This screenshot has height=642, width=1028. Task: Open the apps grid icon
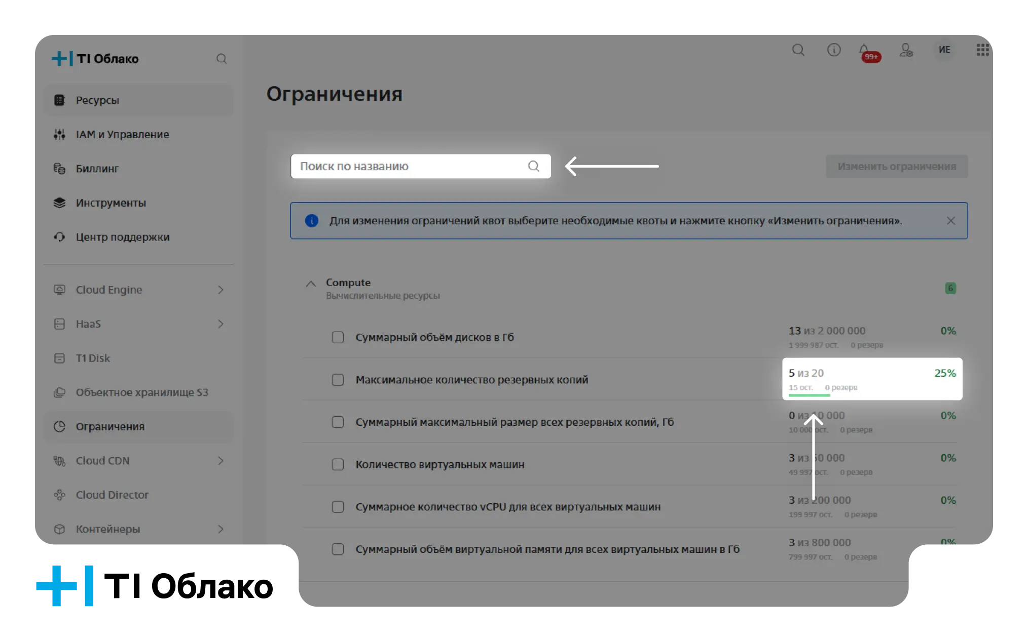(x=982, y=50)
